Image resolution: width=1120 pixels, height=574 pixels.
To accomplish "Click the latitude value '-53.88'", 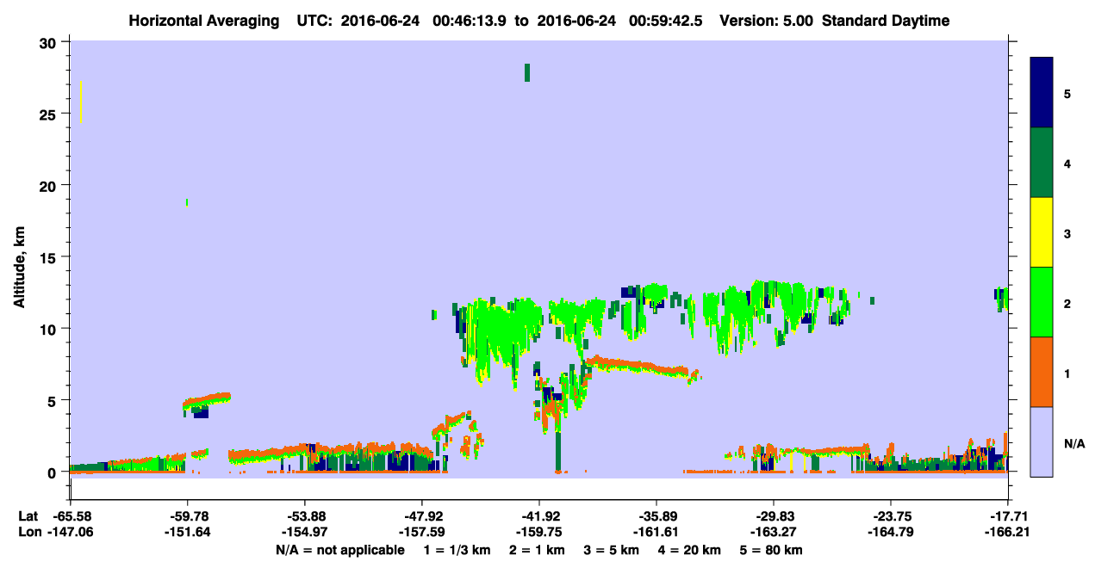I will [x=304, y=516].
